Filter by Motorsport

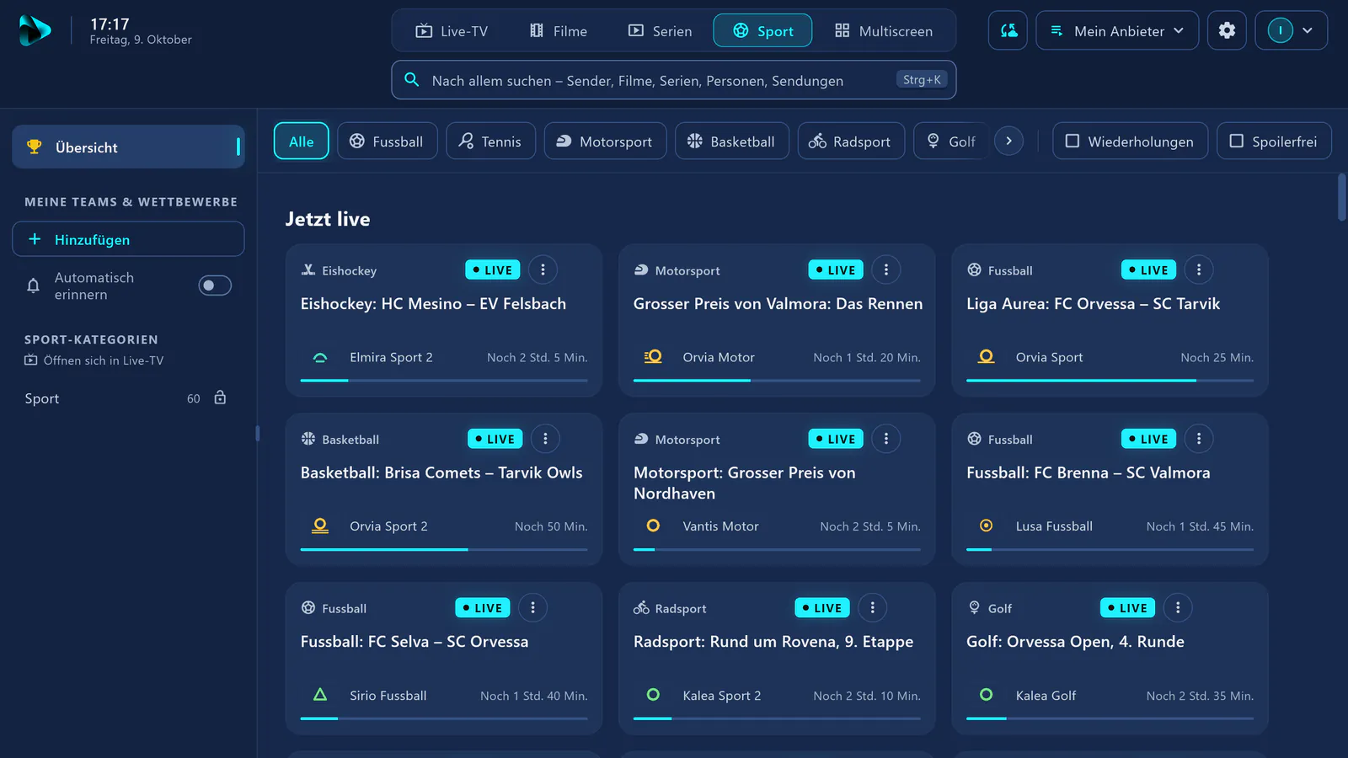pyautogui.click(x=605, y=141)
